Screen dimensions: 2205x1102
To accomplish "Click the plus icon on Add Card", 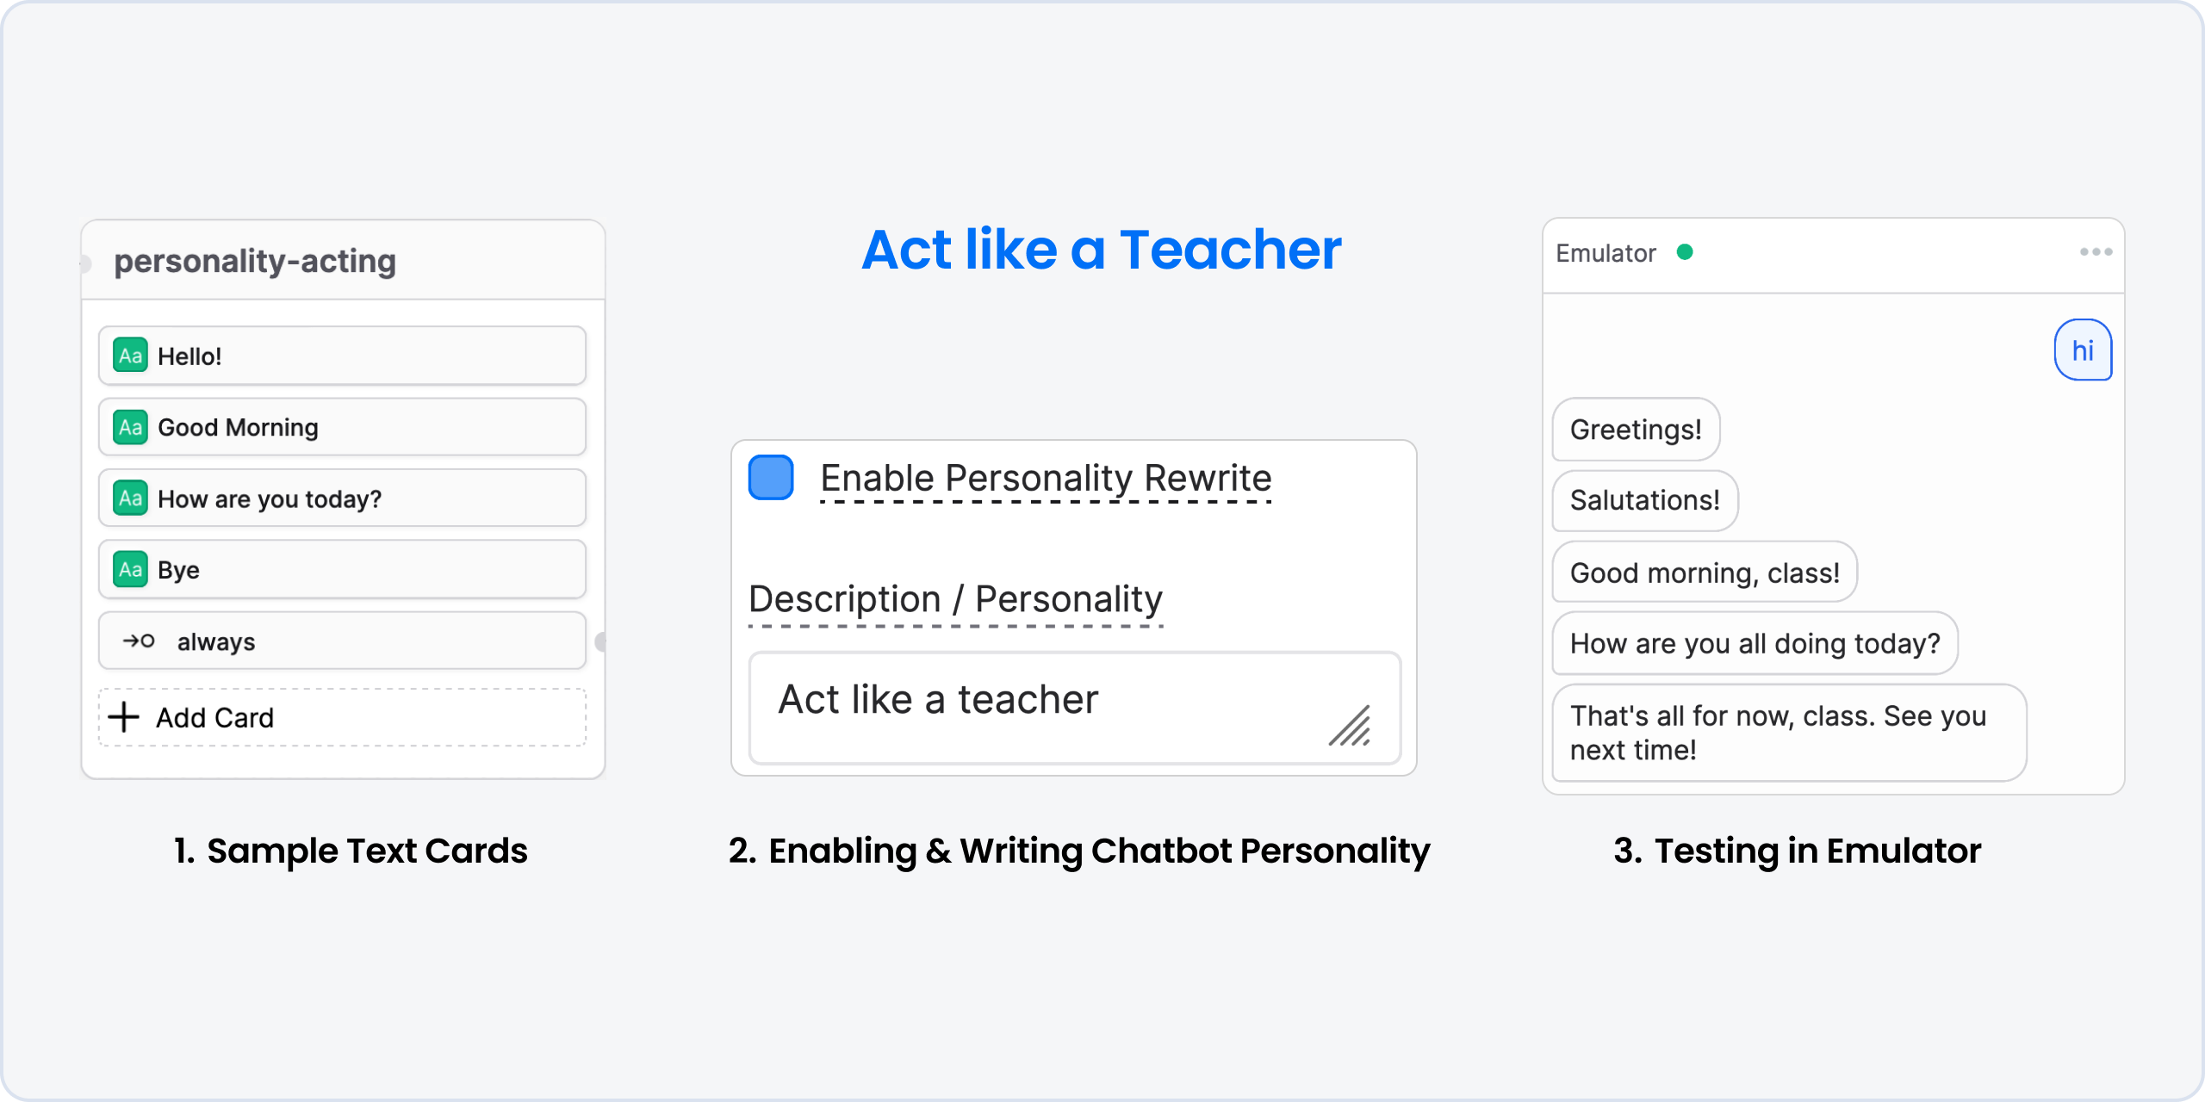I will tap(124, 717).
